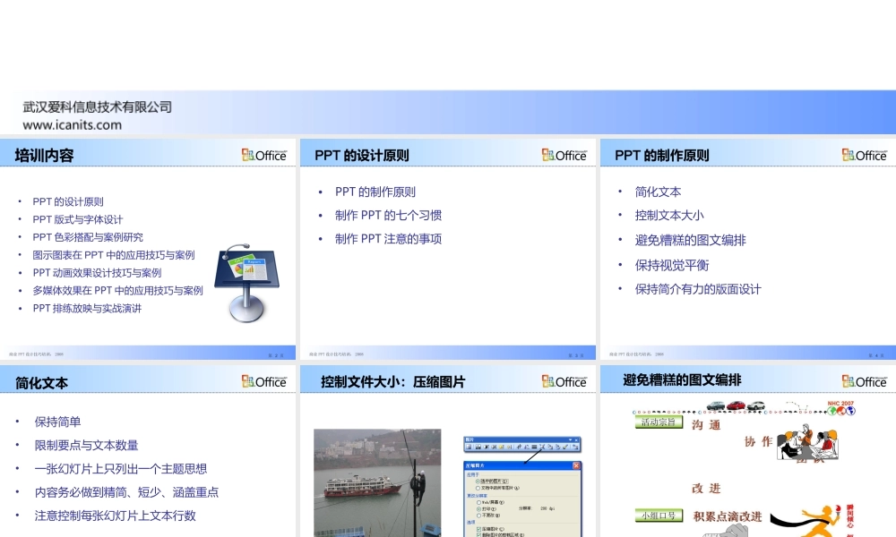896x537 pixels.
Task: Click bullet 一张幻灯片上只列出一个主题思想
Action: click(121, 468)
